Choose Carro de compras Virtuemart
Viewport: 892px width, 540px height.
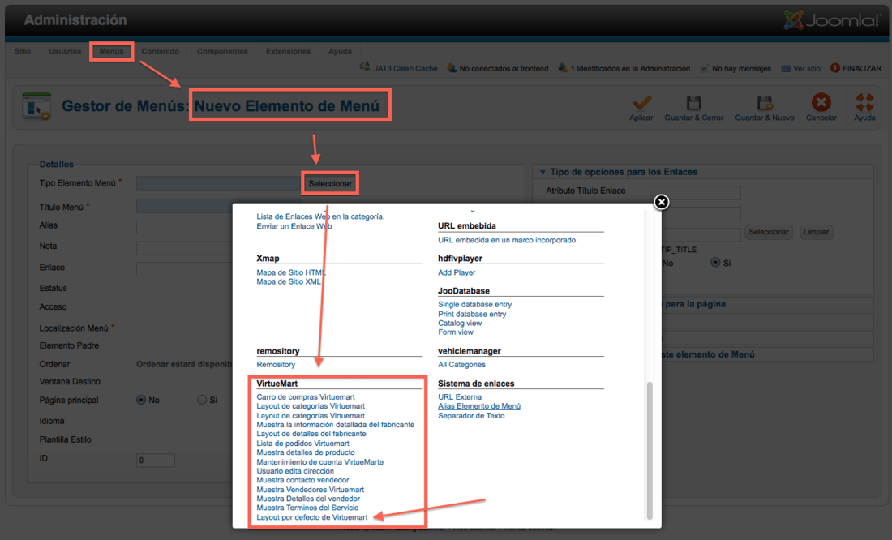[x=306, y=397]
